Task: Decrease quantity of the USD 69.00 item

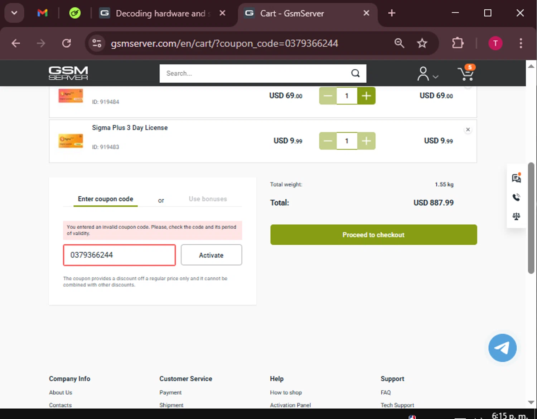Action: [x=328, y=96]
